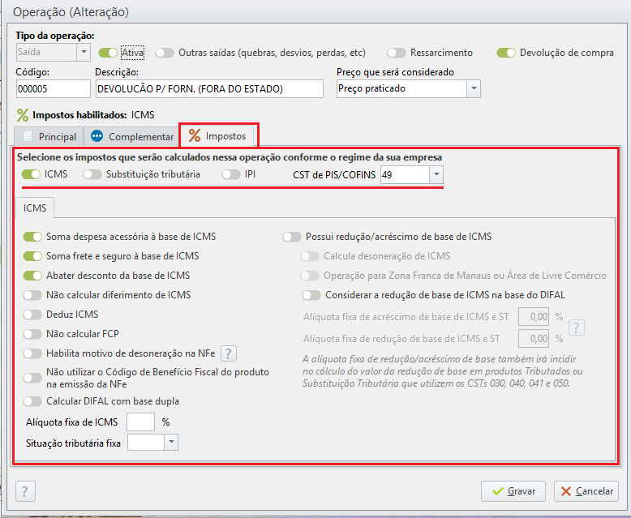
Task: Open the Tipo da operação Saída dropdown
Action: click(84, 52)
